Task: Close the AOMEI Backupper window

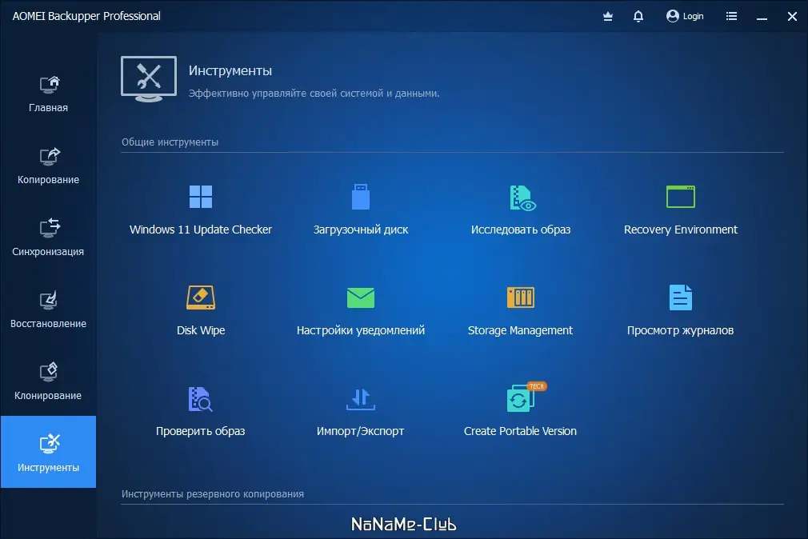Action: [793, 17]
